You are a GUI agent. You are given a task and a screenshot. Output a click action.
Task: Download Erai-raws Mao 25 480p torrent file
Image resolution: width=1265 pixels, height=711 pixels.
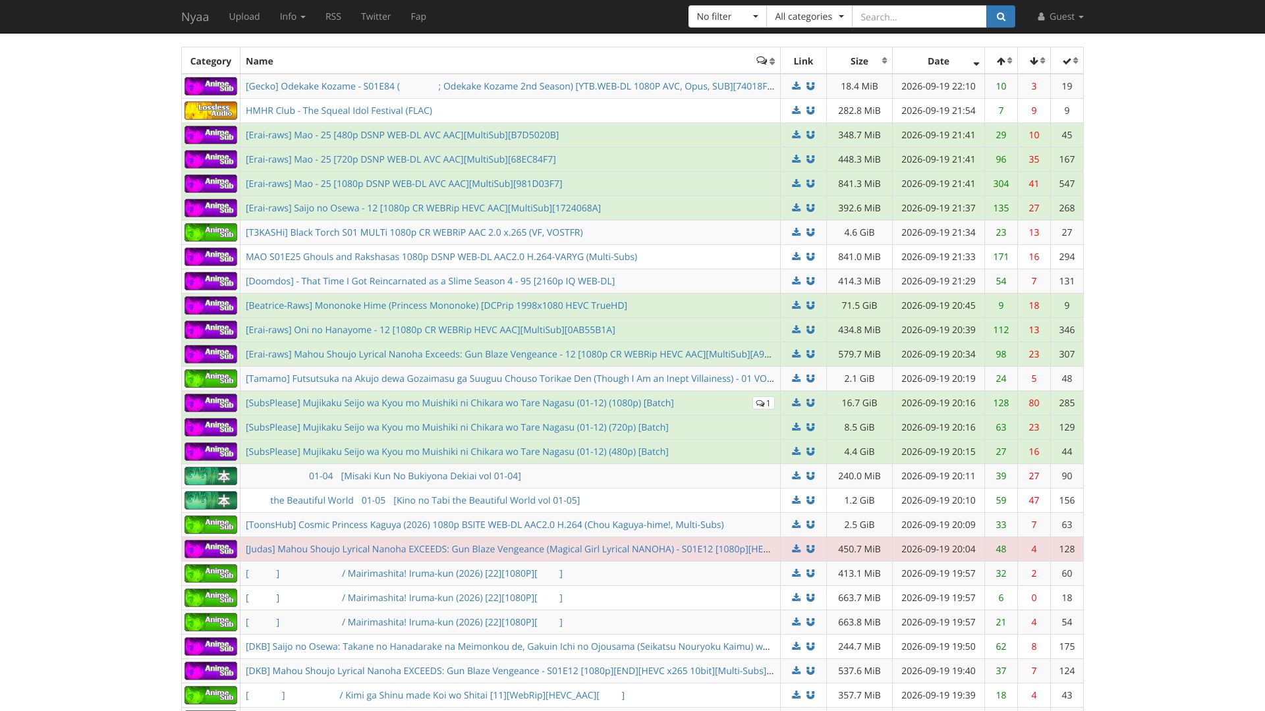pos(796,135)
